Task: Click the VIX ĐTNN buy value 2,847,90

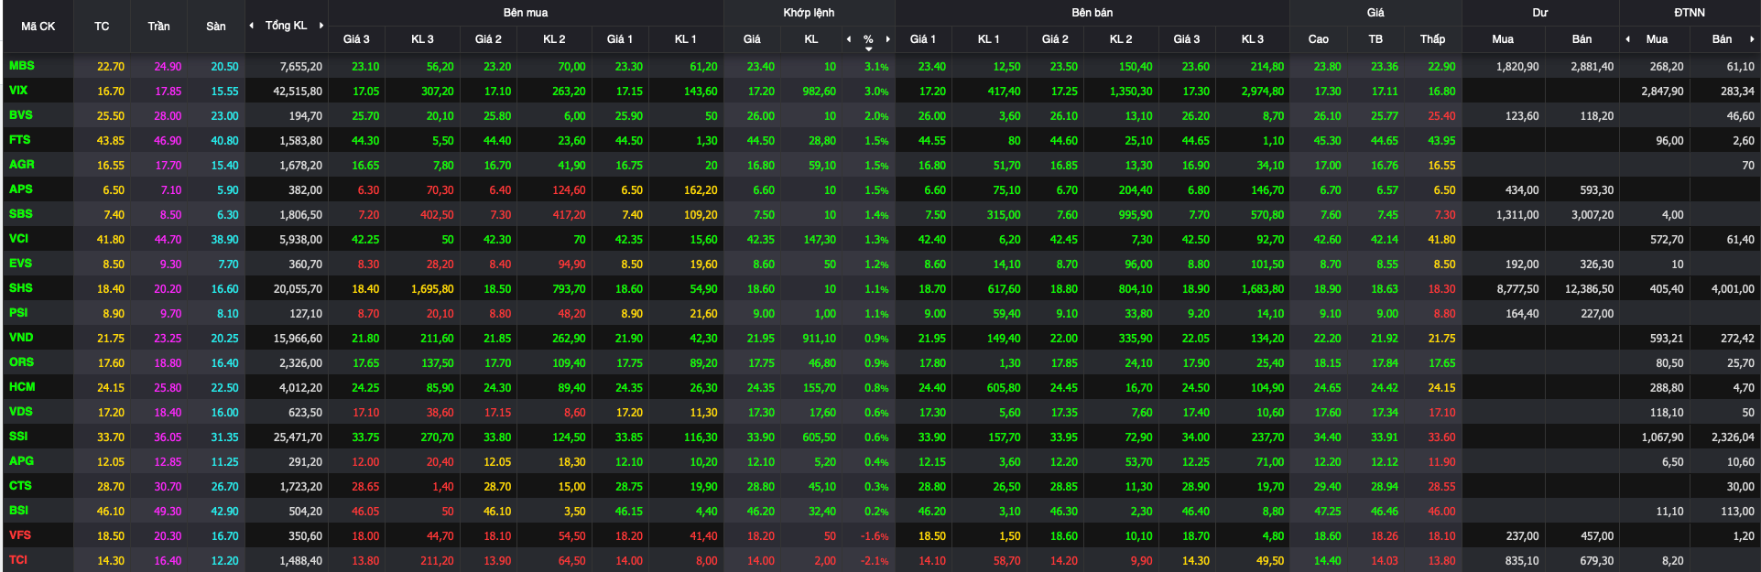Action: 1662,92
